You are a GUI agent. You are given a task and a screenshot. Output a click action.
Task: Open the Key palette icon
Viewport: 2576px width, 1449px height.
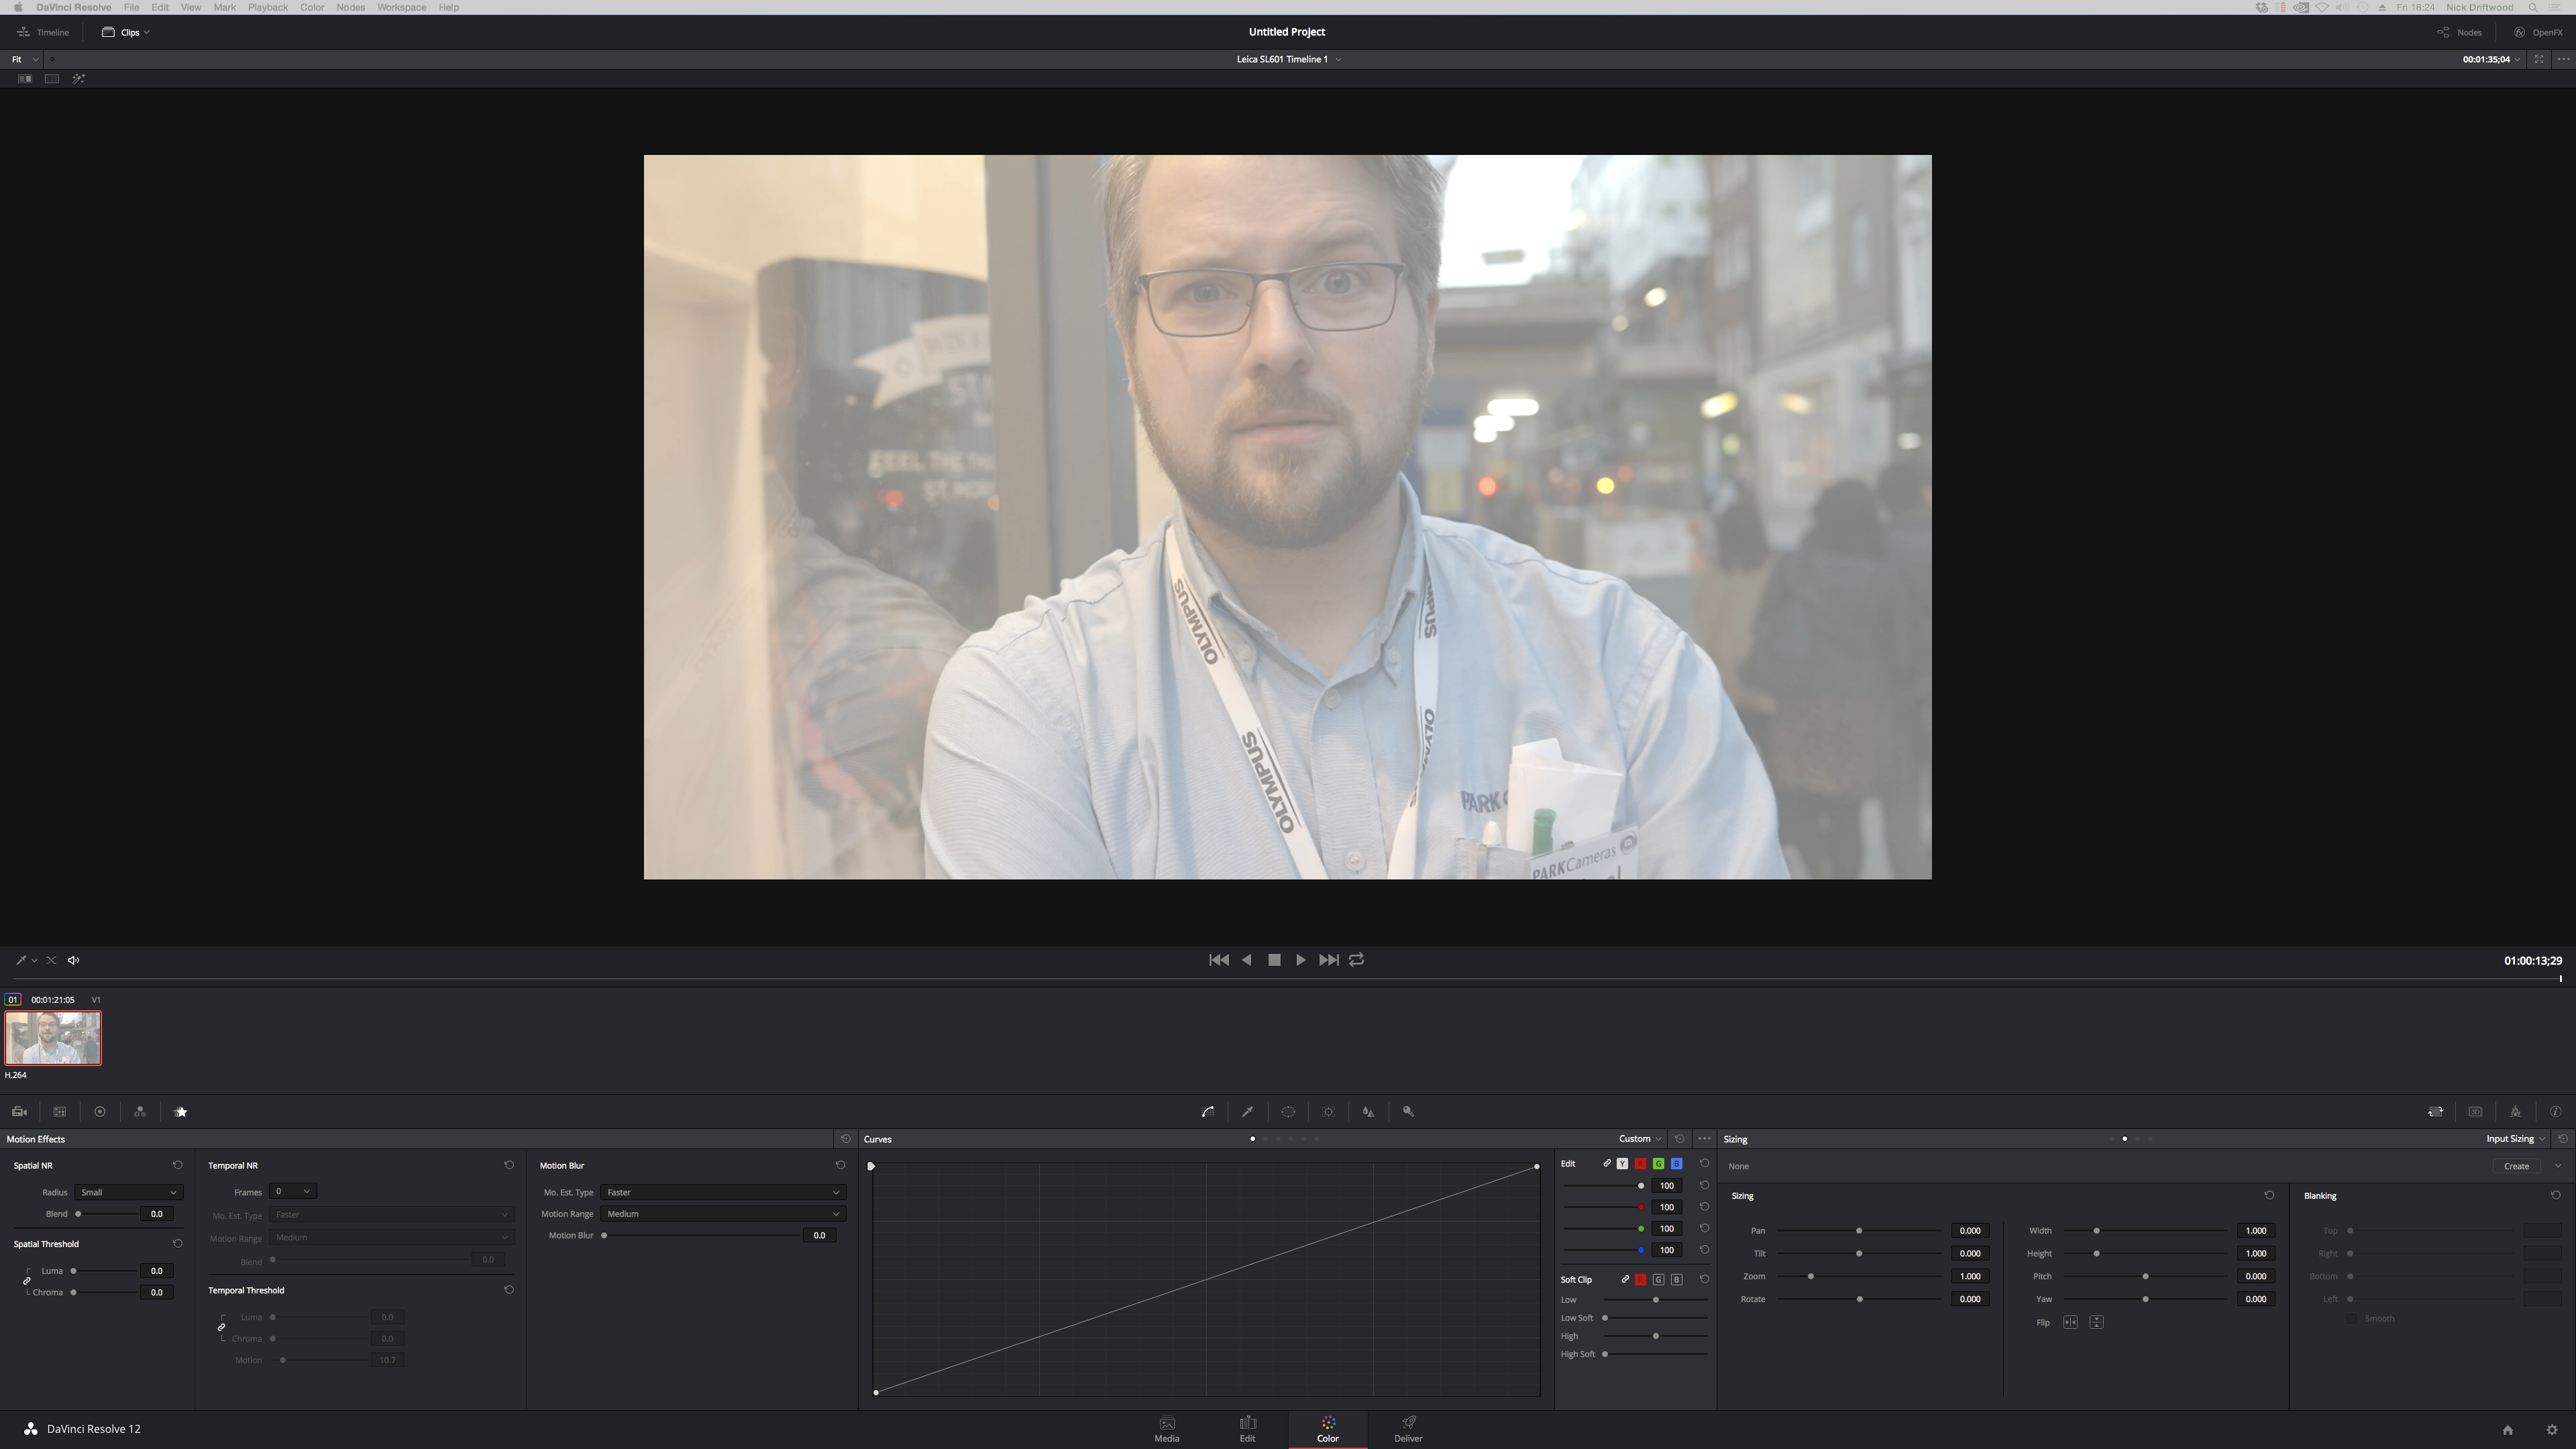pyautogui.click(x=1408, y=1111)
